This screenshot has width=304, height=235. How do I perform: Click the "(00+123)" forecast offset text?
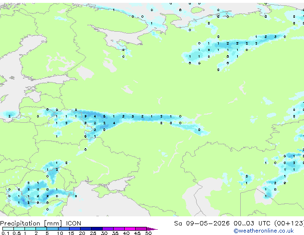point(289,223)
